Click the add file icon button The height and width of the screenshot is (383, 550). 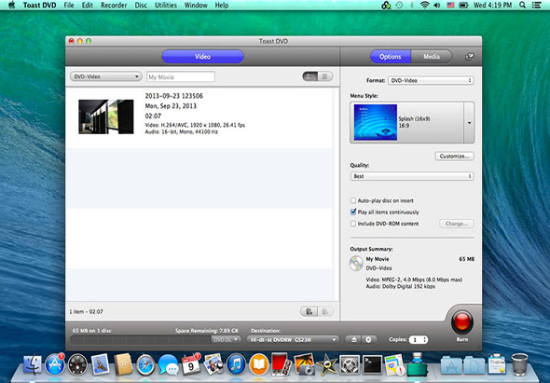[309, 311]
